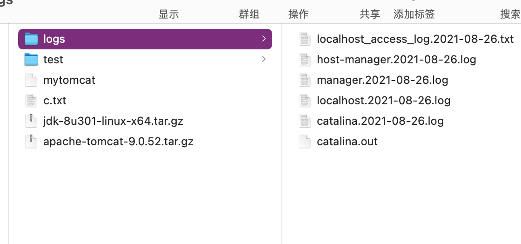This screenshot has width=521, height=244.
Task: Click the jdk-8u301 archive icon
Action: (x=31, y=121)
